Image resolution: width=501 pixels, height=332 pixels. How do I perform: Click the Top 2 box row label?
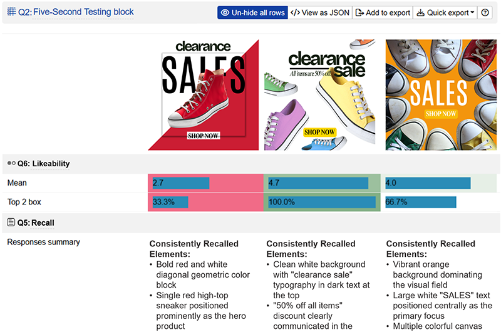(24, 202)
